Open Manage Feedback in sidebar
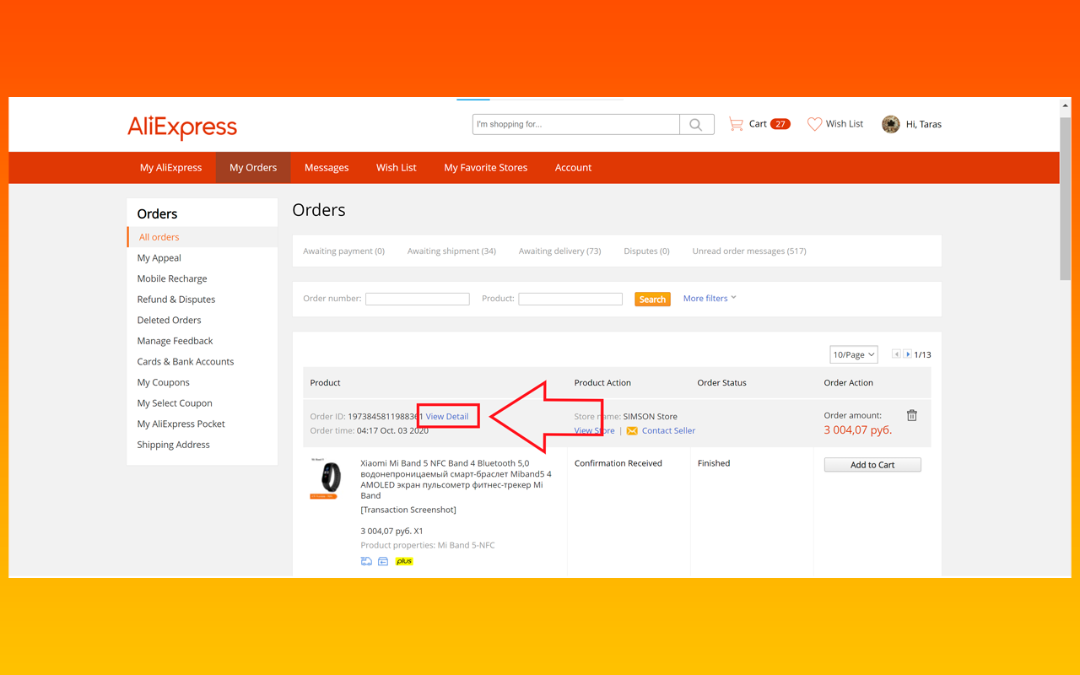 tap(175, 341)
